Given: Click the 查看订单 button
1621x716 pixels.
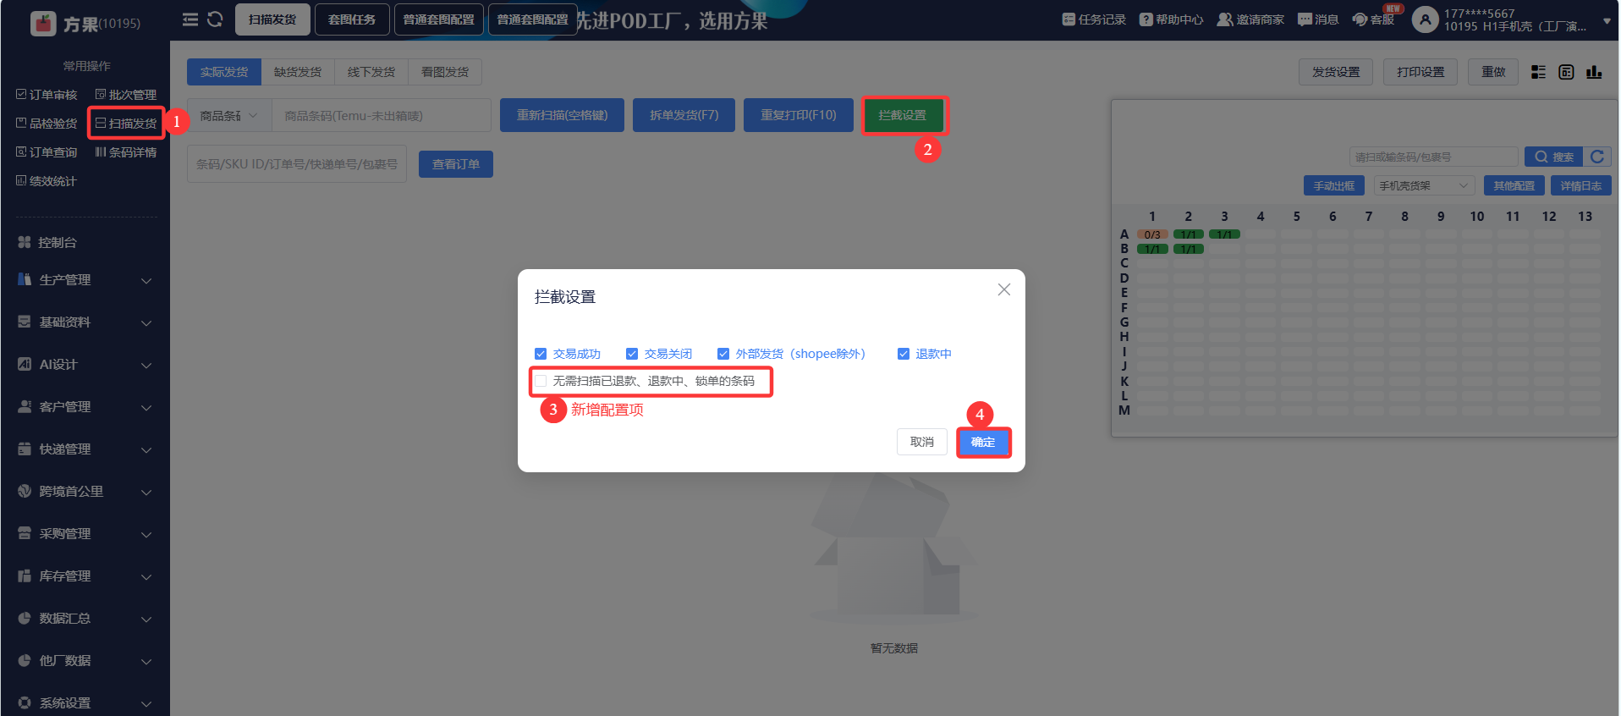Looking at the screenshot, I should click(456, 164).
